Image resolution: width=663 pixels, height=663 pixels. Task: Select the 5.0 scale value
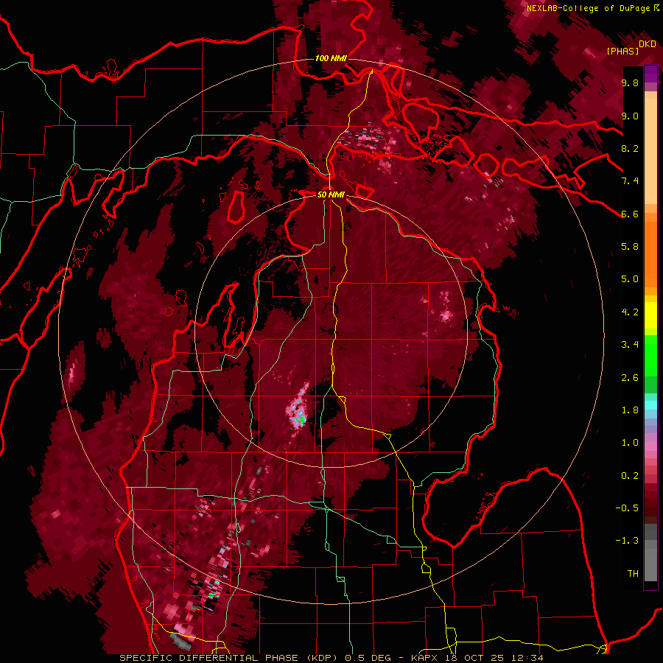click(x=630, y=279)
